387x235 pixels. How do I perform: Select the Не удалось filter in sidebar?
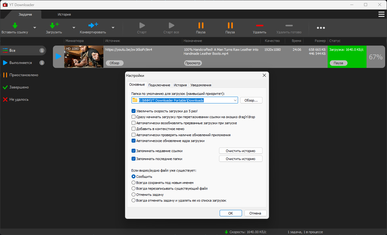[23, 99]
